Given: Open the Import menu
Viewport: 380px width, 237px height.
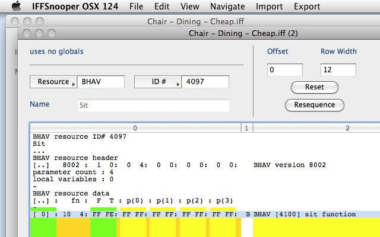Looking at the screenshot, I should pos(269,7).
